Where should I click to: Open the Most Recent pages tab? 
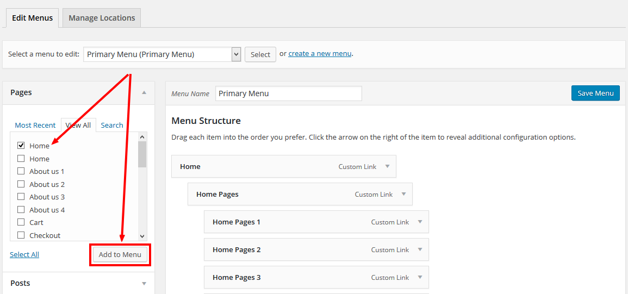35,125
